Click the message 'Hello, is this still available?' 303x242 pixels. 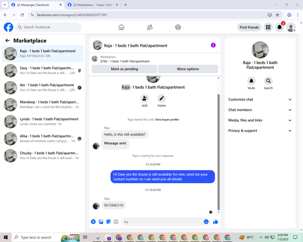pos(125,134)
